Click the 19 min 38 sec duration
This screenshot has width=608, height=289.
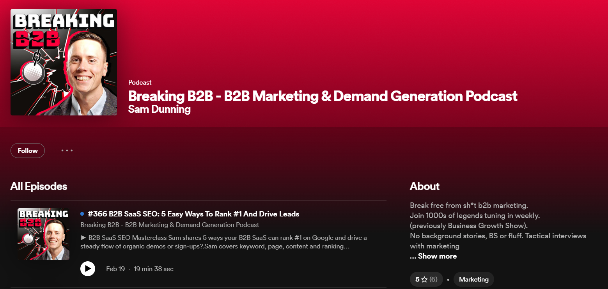tap(154, 269)
